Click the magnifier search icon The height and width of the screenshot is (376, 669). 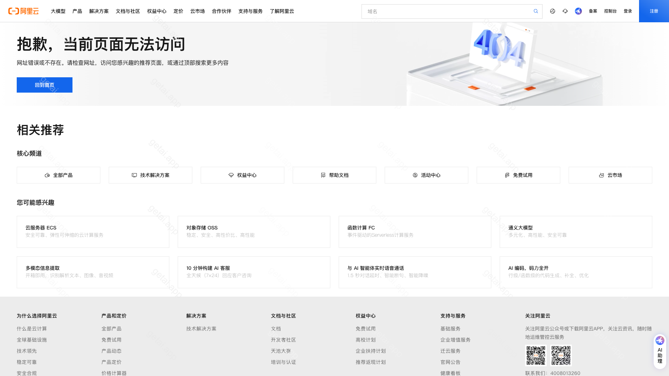point(536,11)
